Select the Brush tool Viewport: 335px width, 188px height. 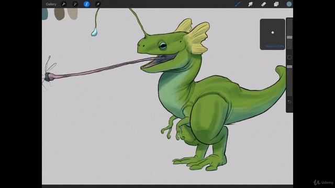(238, 4)
